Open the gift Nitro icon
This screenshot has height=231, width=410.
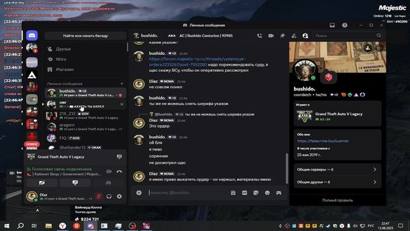click(x=233, y=193)
